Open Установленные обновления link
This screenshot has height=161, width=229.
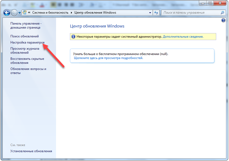tap(31, 151)
